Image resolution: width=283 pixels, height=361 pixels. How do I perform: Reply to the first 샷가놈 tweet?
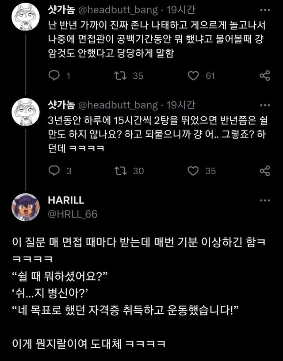54,76
